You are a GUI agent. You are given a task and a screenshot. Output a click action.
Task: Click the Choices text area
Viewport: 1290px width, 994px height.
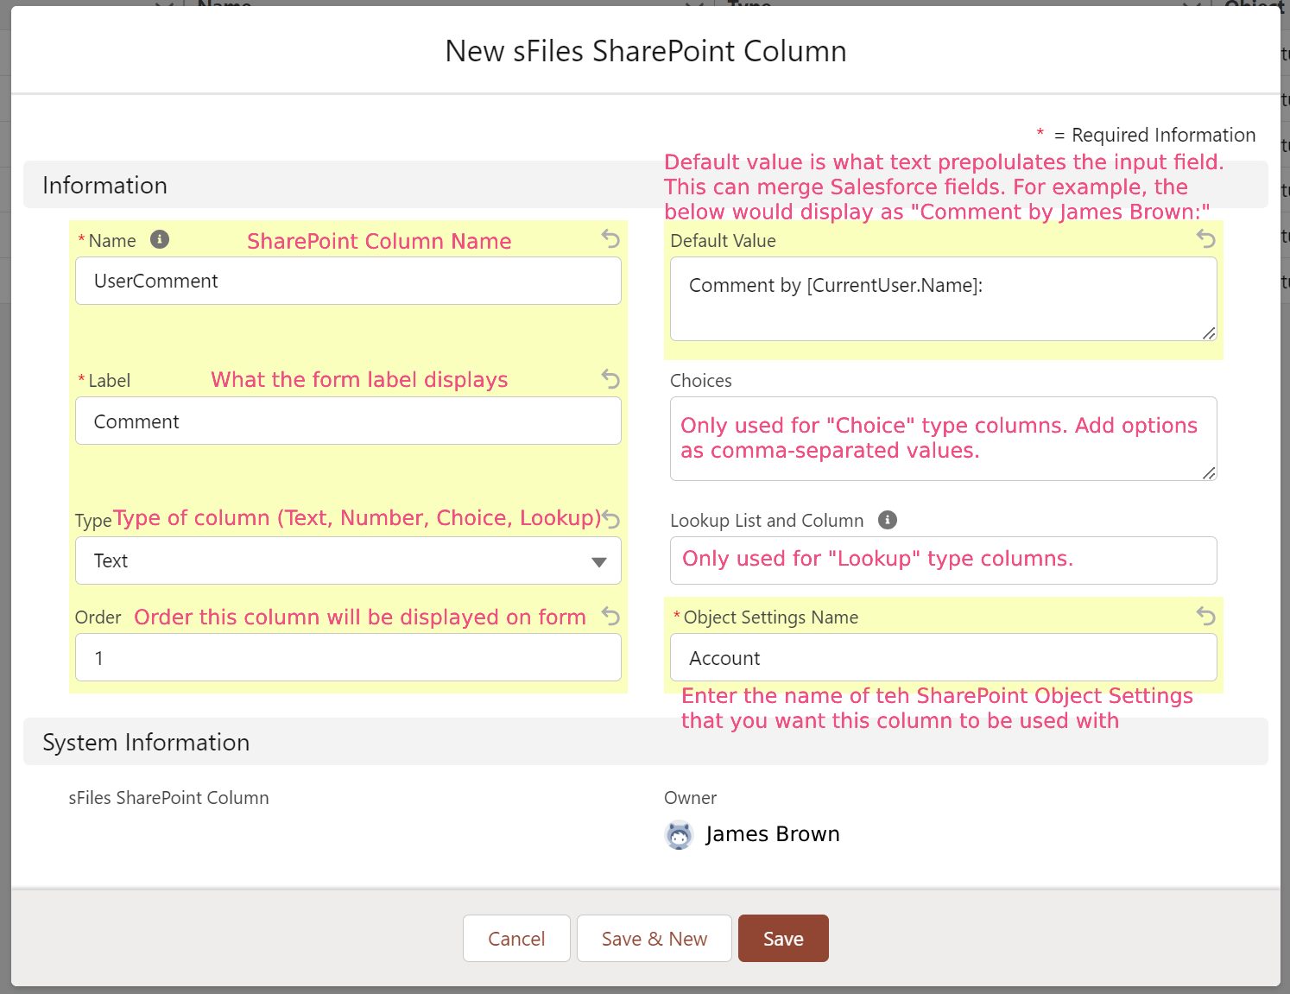click(x=943, y=439)
